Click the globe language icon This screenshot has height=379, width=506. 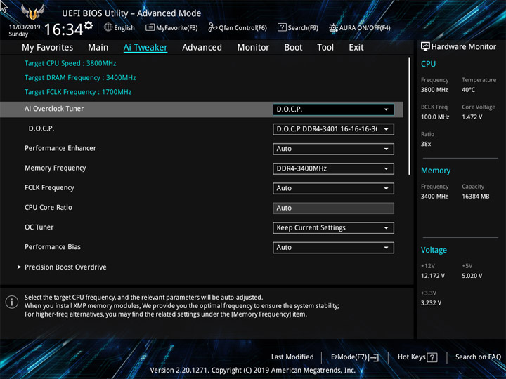pyautogui.click(x=108, y=27)
